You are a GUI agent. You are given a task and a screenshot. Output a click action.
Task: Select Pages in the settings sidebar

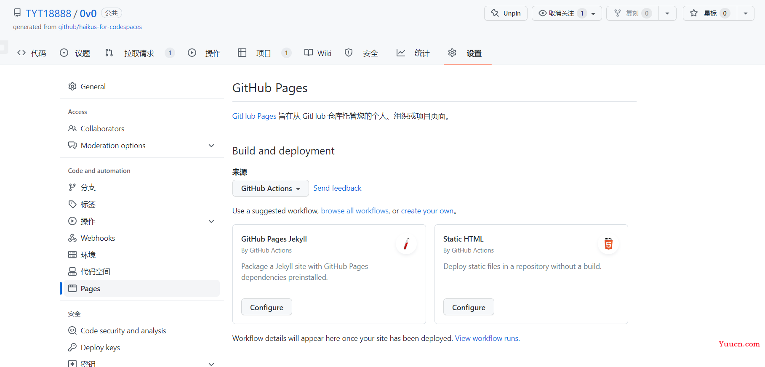tap(142, 288)
